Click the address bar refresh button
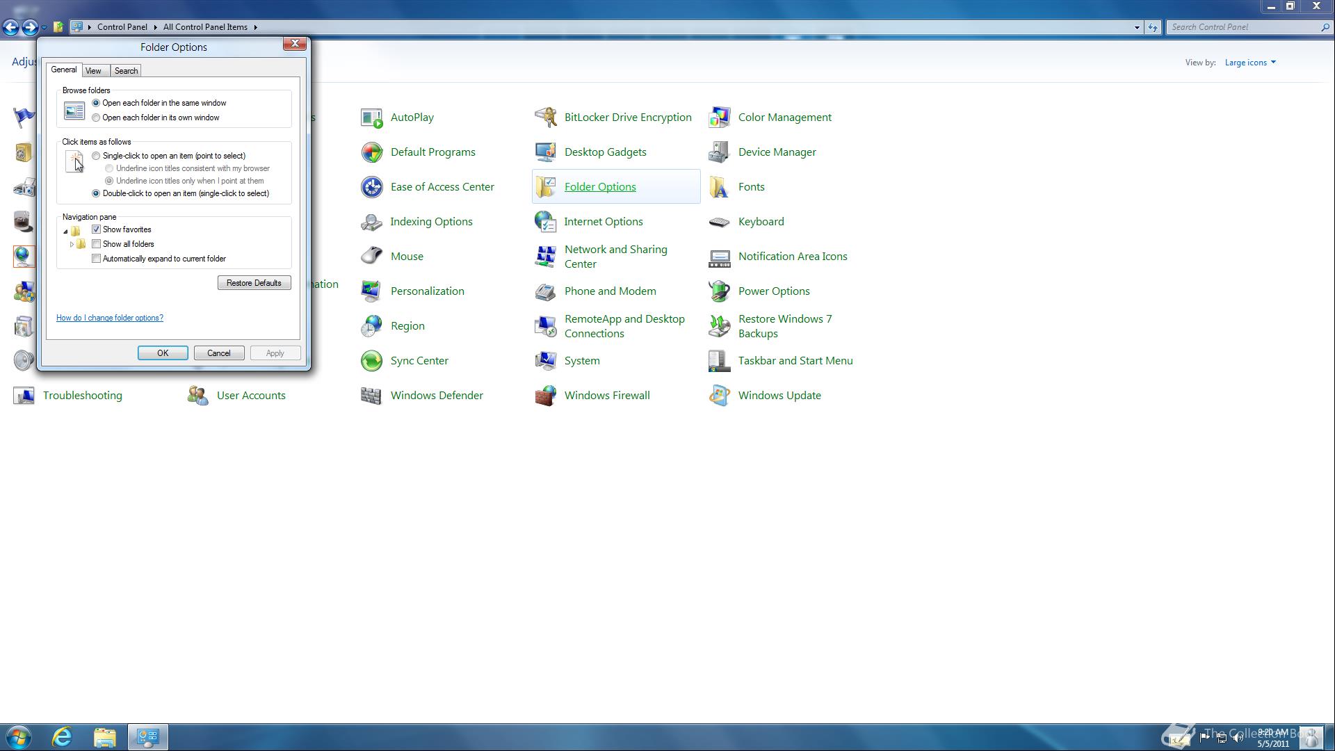This screenshot has height=751, width=1335. coord(1153,27)
